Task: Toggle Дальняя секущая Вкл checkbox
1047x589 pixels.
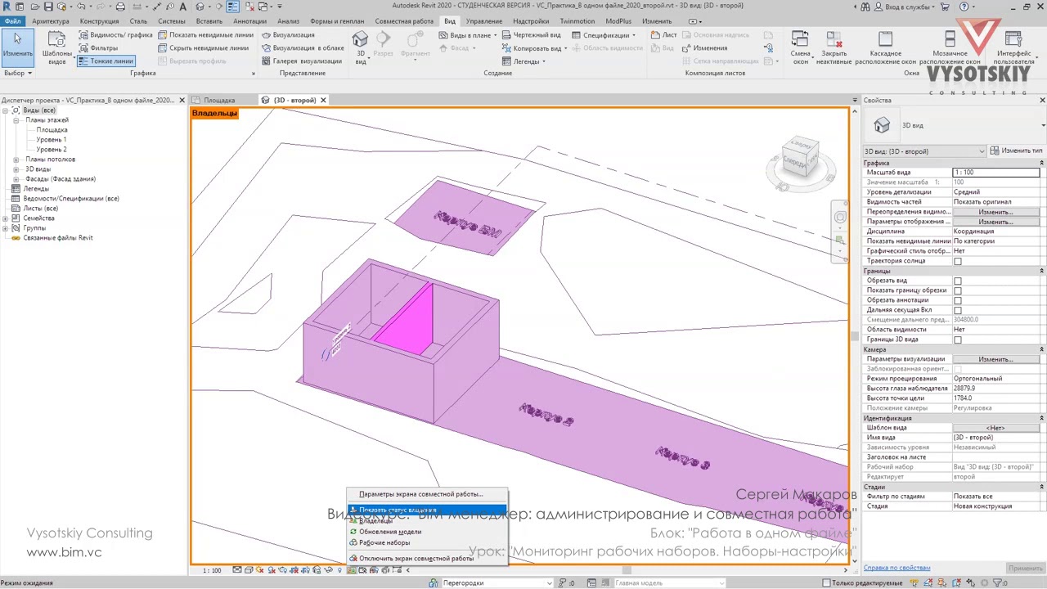Action: tap(958, 310)
